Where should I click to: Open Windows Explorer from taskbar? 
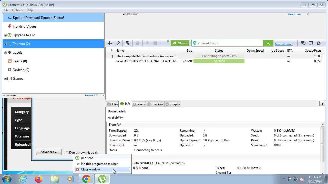tap(54, 179)
